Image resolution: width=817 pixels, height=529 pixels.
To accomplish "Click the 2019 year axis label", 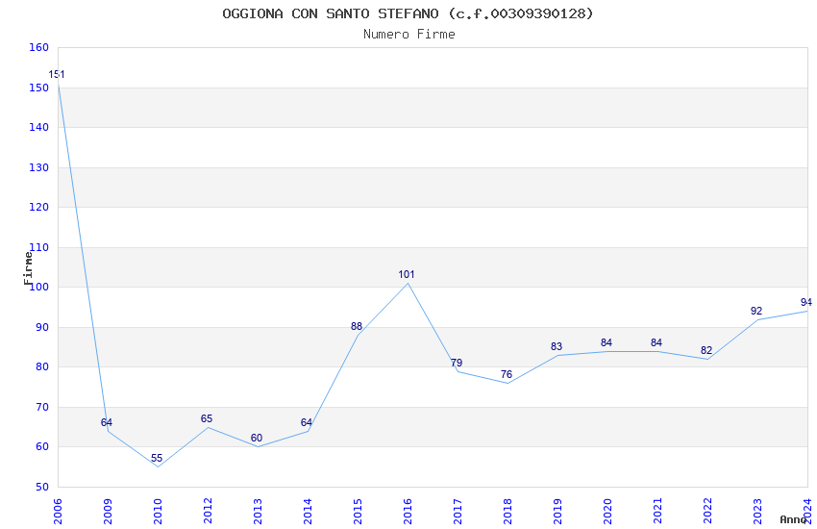I will click(x=558, y=512).
